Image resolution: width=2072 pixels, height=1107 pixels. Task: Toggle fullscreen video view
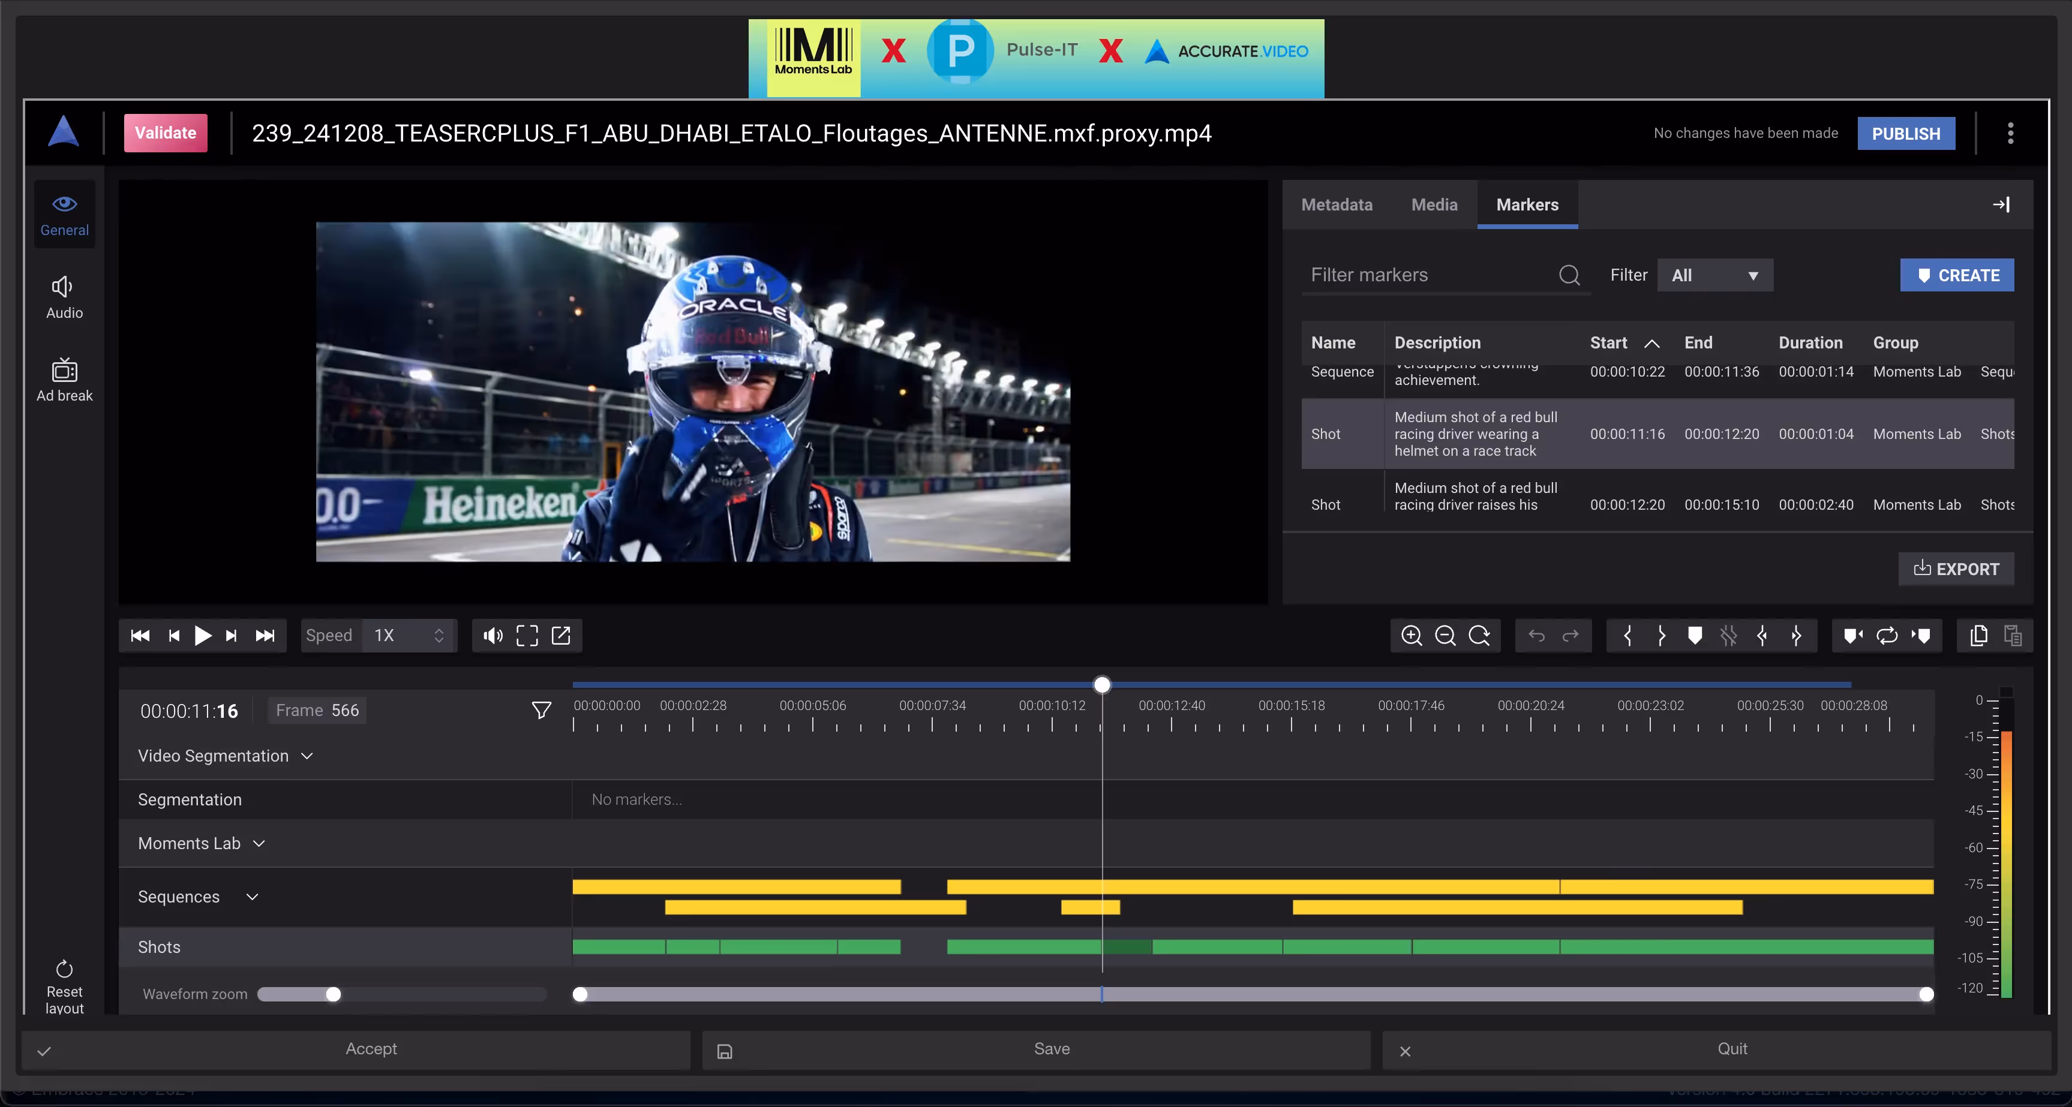coord(527,636)
